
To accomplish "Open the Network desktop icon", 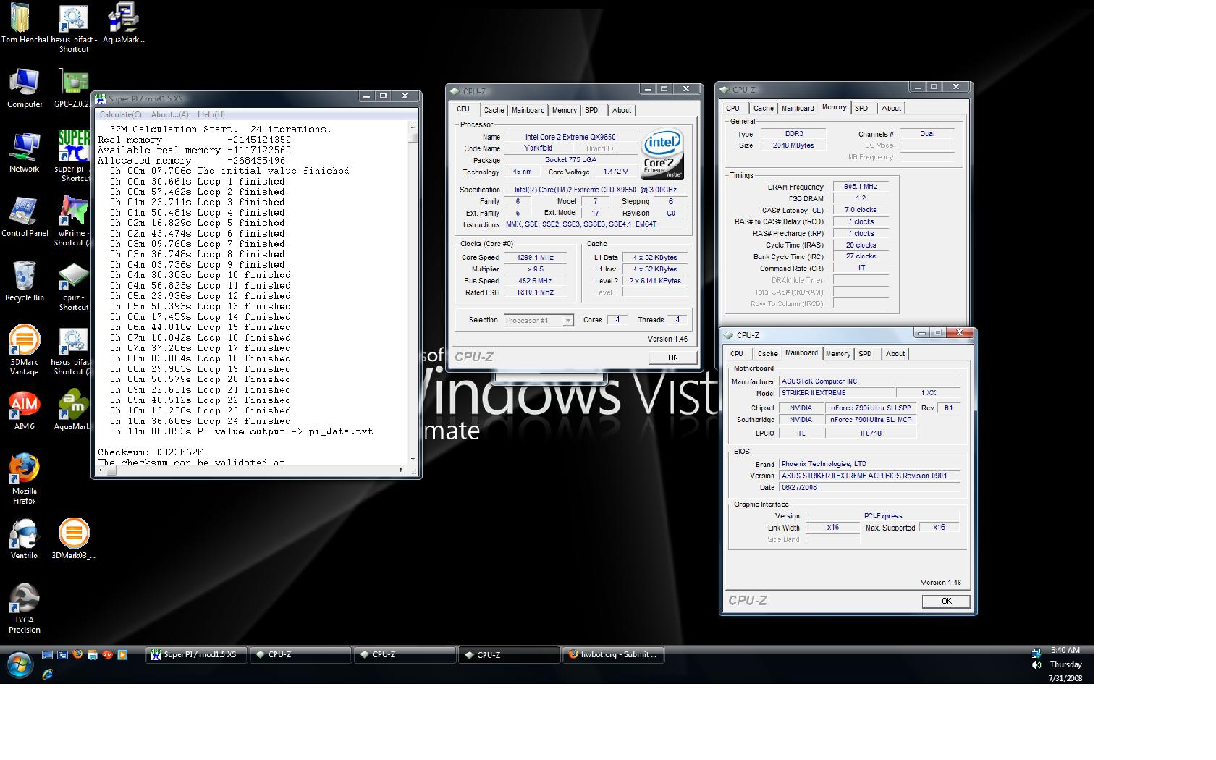I will tap(25, 153).
